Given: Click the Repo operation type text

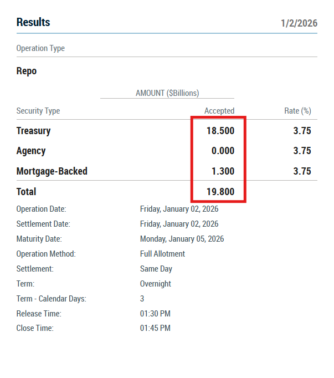Looking at the screenshot, I should coord(27,71).
